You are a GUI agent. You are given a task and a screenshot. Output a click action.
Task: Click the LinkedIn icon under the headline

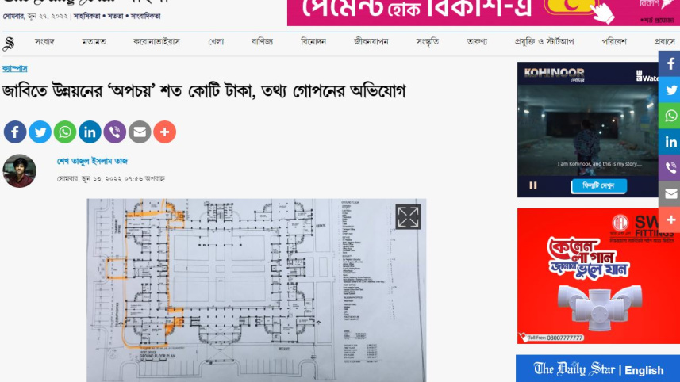click(90, 132)
